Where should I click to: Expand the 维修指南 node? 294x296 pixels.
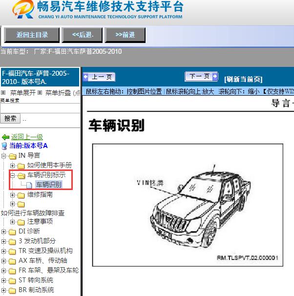click(12, 195)
